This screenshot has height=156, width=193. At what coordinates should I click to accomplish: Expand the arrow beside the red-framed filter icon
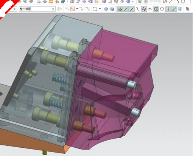77,9
